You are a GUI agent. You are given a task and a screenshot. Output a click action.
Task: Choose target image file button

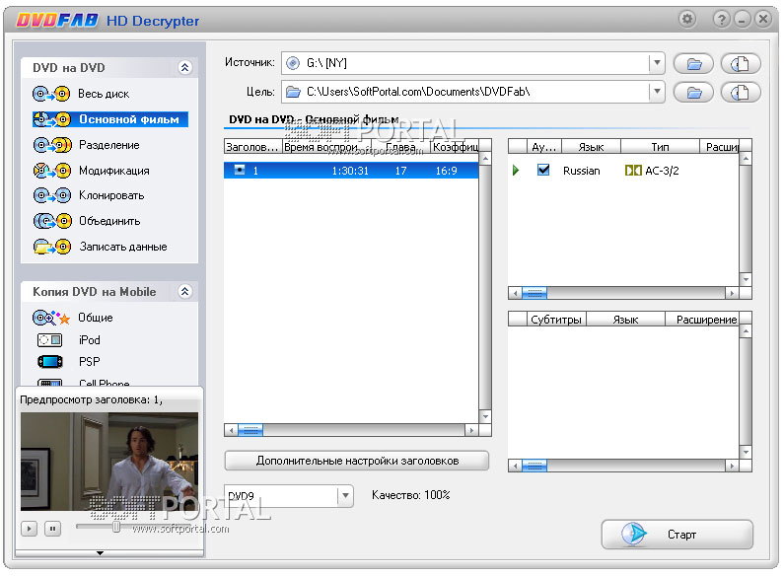(741, 93)
